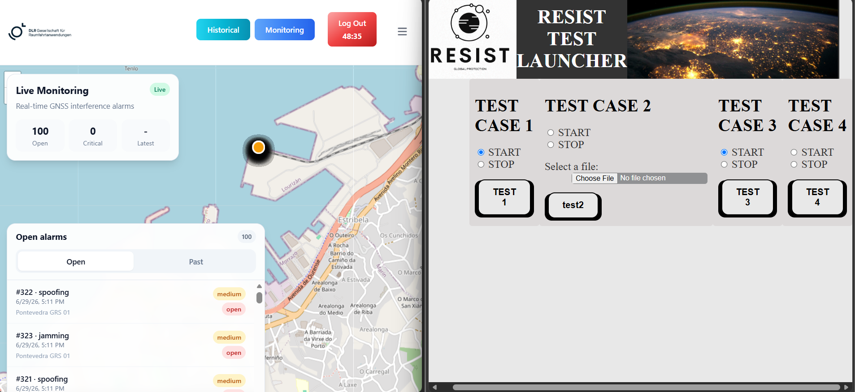The height and width of the screenshot is (392, 855).
Task: Go to the Monitoring view
Action: point(285,30)
